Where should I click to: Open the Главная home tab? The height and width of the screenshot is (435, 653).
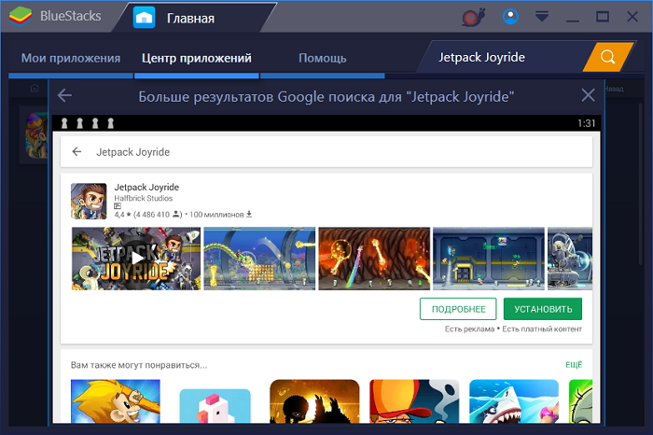(189, 19)
